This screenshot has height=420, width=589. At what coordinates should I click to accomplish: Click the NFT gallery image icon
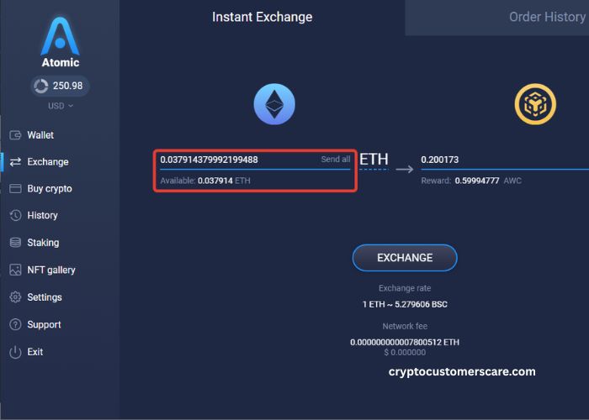[15, 270]
